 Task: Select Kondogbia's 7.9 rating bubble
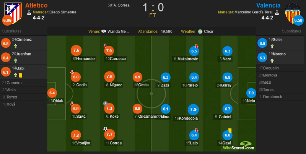tap(193, 109)
